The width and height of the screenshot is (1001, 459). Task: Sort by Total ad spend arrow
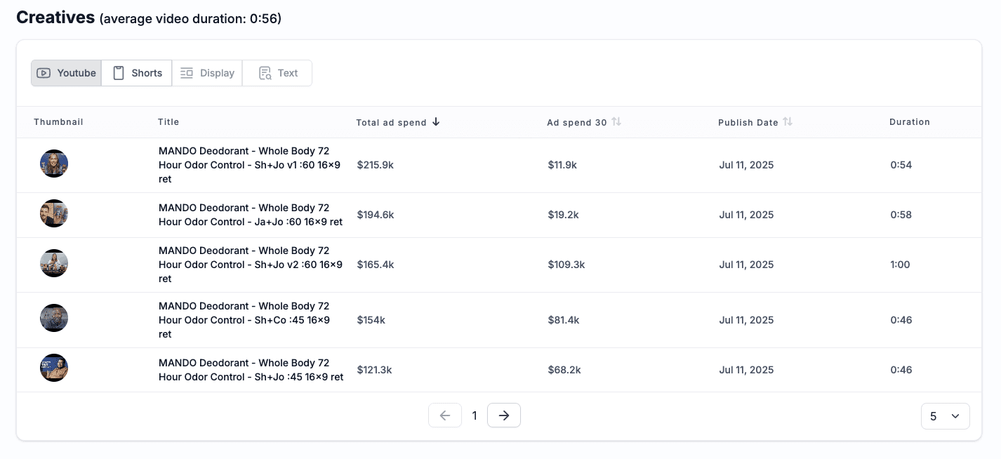[436, 122]
